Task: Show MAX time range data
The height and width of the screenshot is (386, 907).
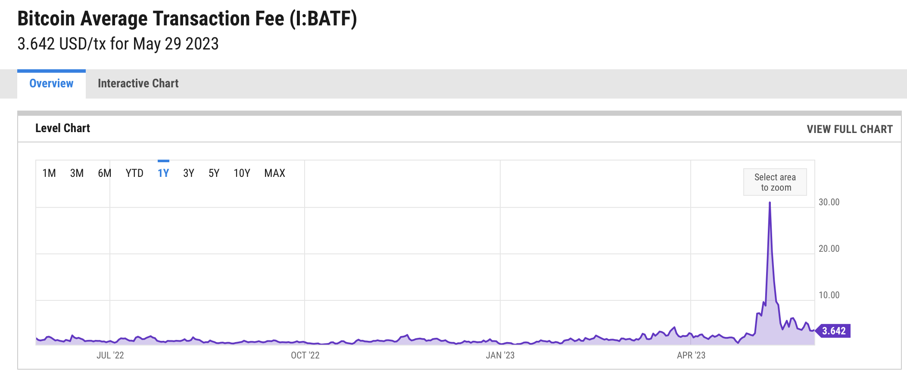Action: point(275,173)
